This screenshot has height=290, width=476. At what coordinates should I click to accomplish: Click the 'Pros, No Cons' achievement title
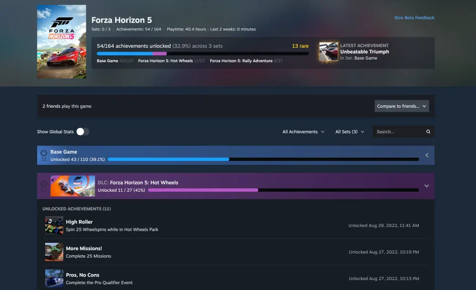click(83, 275)
